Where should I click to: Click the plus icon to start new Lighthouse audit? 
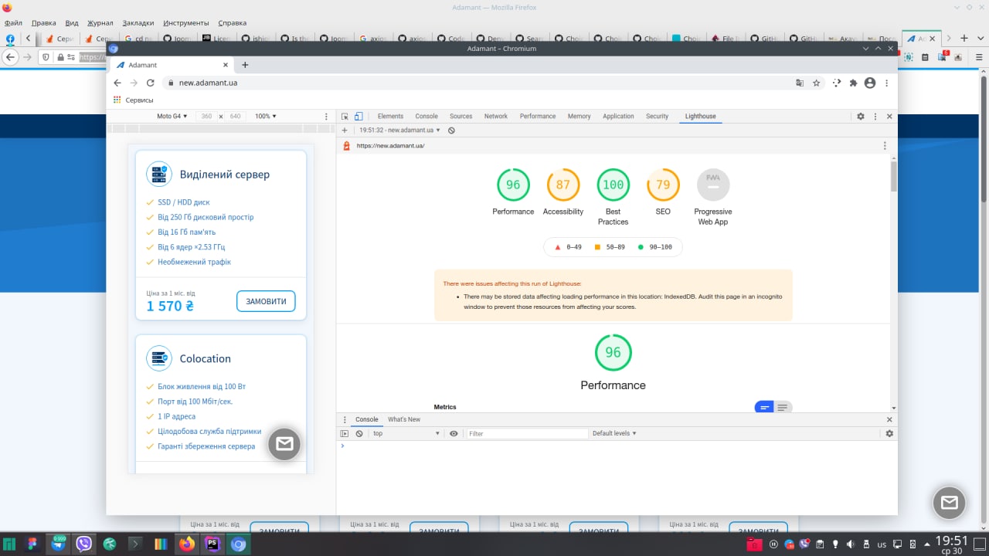(345, 131)
